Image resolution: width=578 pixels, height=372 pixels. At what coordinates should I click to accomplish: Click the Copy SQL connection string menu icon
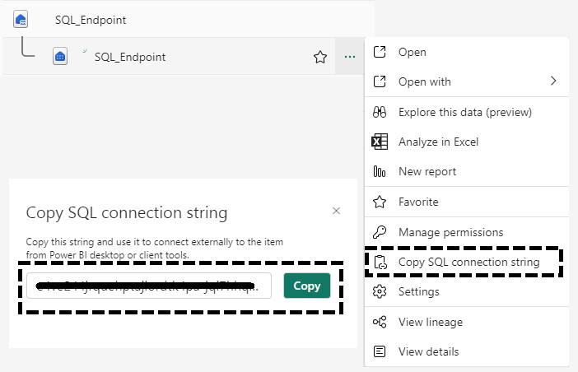pos(380,263)
